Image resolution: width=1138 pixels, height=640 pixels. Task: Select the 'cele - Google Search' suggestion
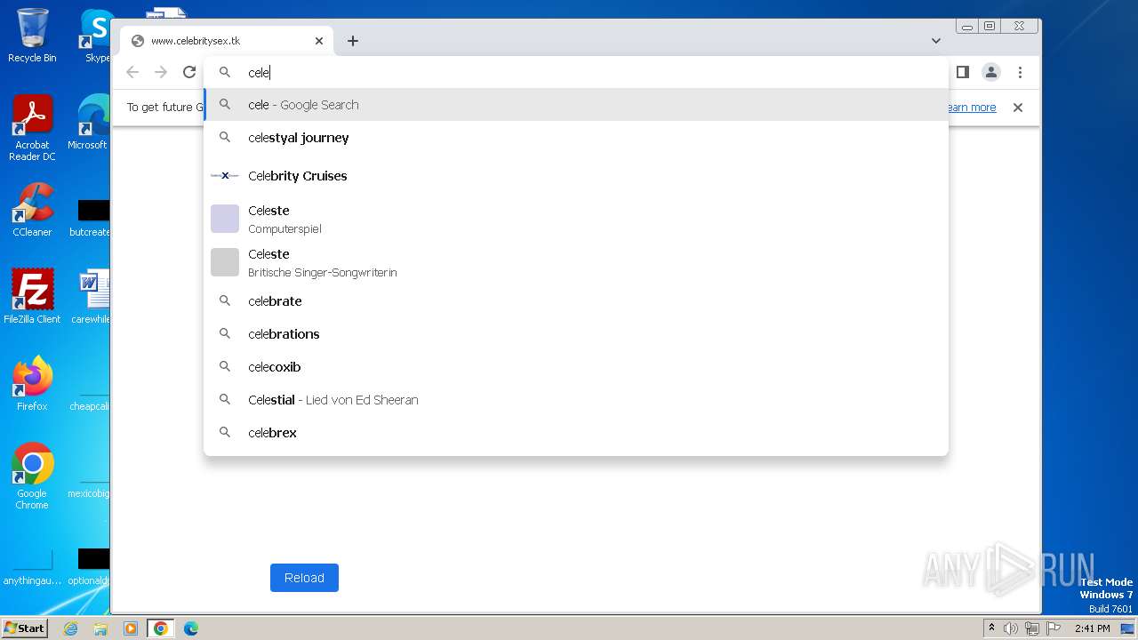(576, 105)
